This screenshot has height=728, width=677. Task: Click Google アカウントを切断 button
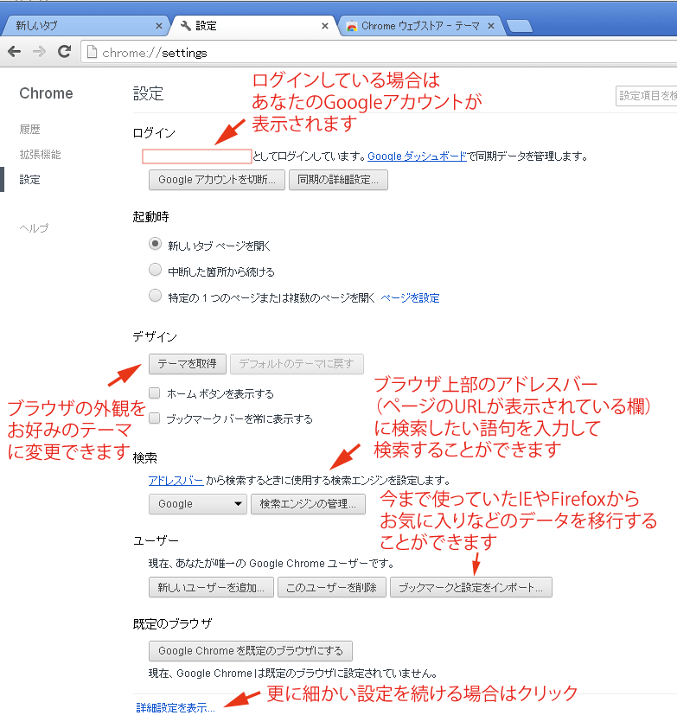pos(217,180)
